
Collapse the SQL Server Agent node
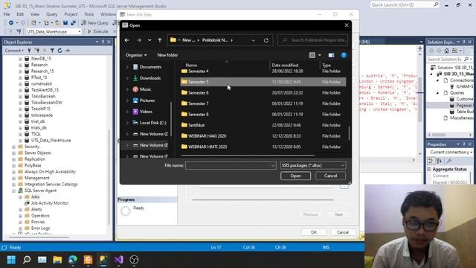pos(13,191)
